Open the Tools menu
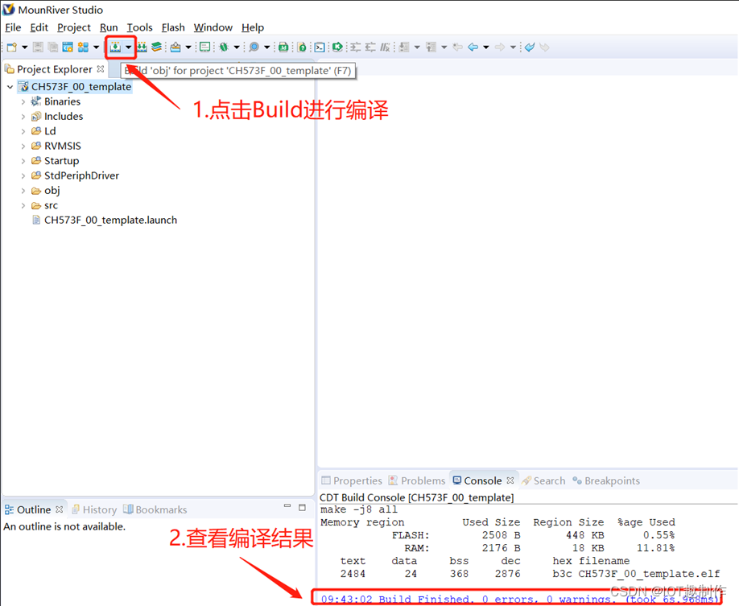The width and height of the screenshot is (739, 606). pos(139,27)
